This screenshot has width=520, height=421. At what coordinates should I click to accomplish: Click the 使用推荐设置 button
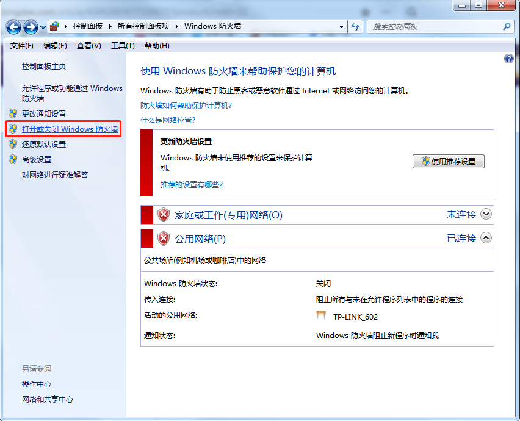tap(449, 162)
